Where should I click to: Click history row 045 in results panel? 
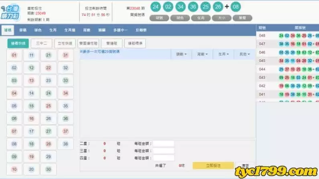(x=287, y=61)
